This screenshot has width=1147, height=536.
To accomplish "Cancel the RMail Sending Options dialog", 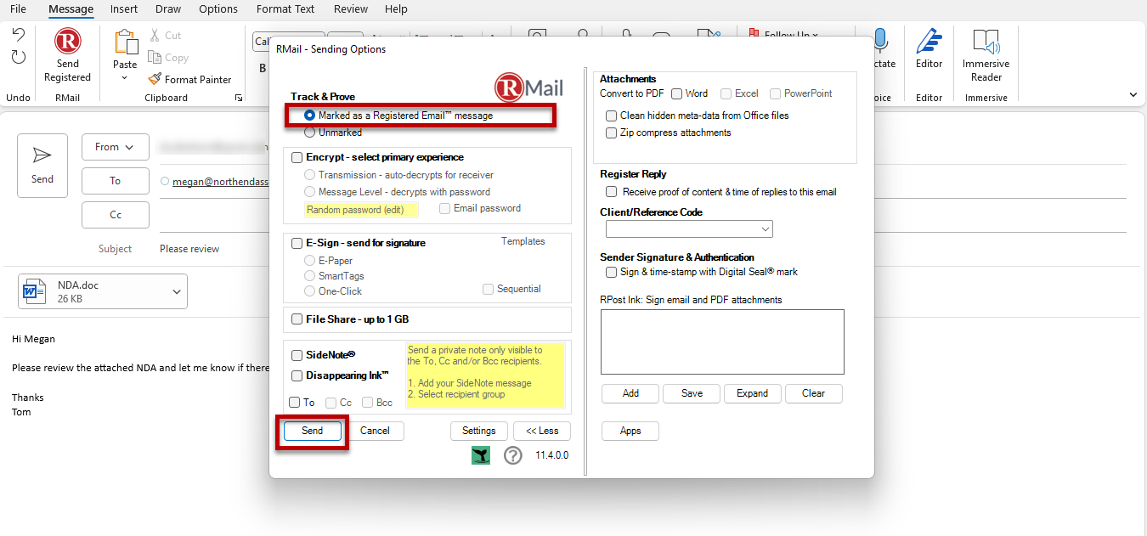I will click(375, 431).
